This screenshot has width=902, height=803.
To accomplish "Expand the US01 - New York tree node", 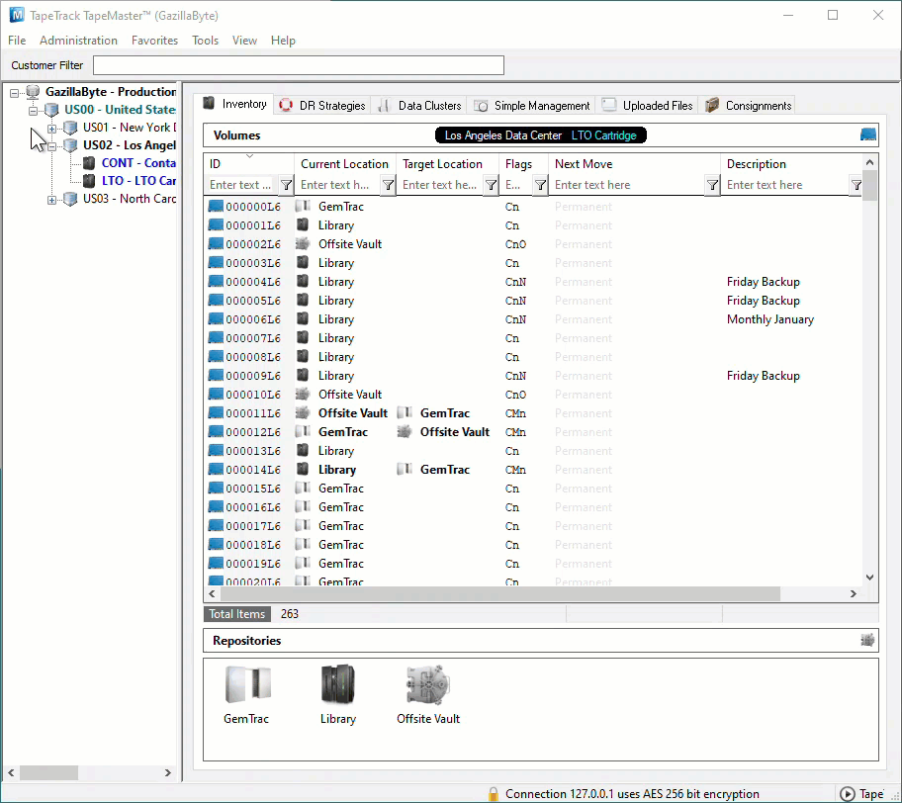I will (51, 128).
